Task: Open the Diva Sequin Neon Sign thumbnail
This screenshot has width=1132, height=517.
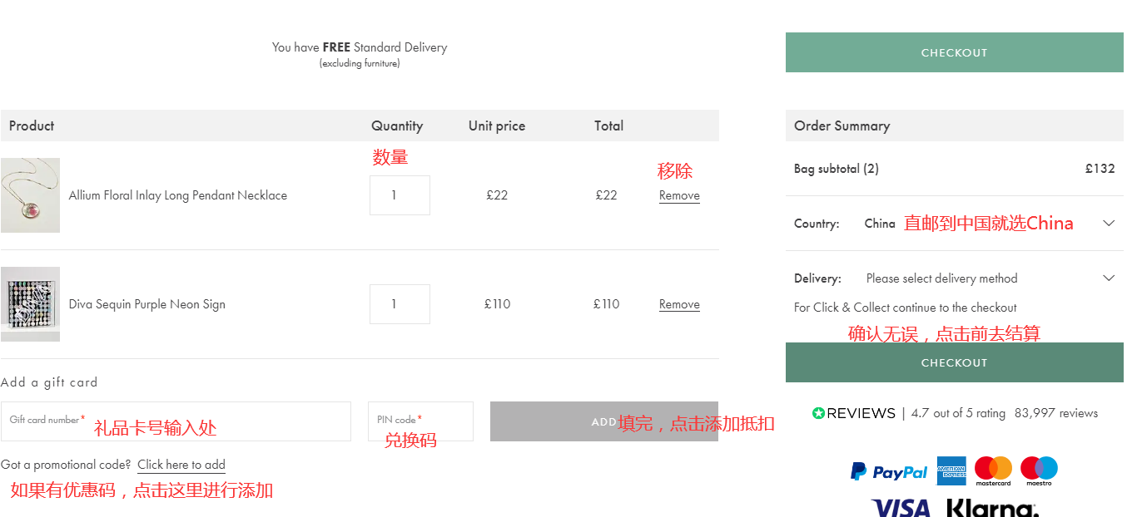Action: [x=30, y=304]
